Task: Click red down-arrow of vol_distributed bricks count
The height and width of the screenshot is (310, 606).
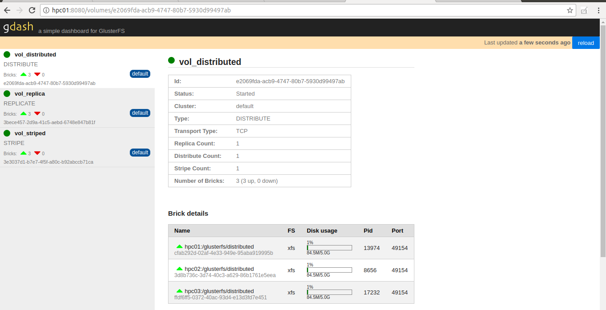Action: tap(37, 74)
